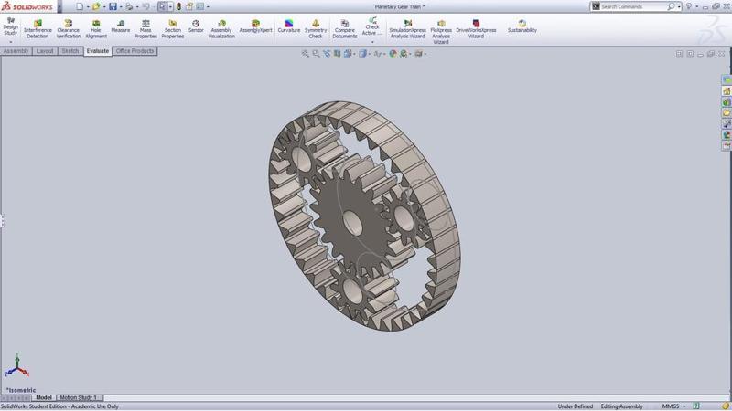Click the Section View icon
This screenshot has height=411, width=732.
click(x=338, y=54)
